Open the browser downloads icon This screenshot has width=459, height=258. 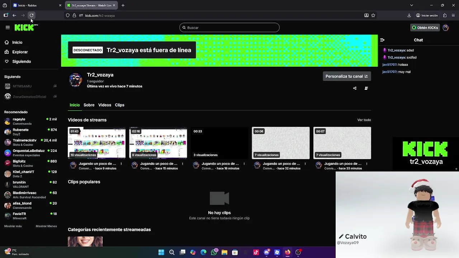tap(409, 15)
